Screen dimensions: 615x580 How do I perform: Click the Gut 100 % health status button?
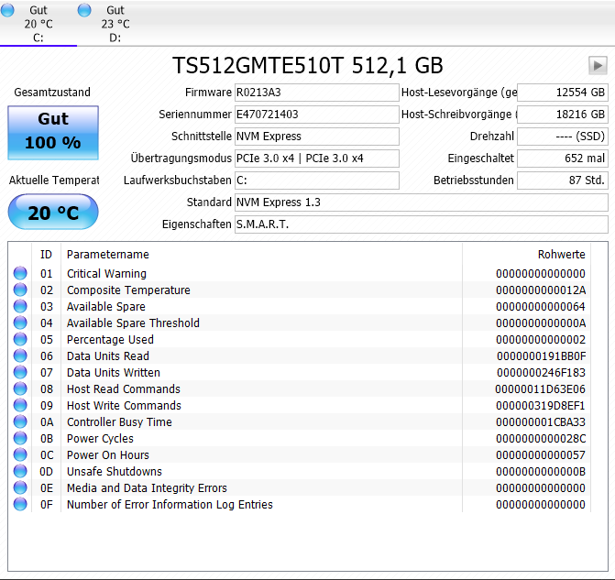point(53,133)
